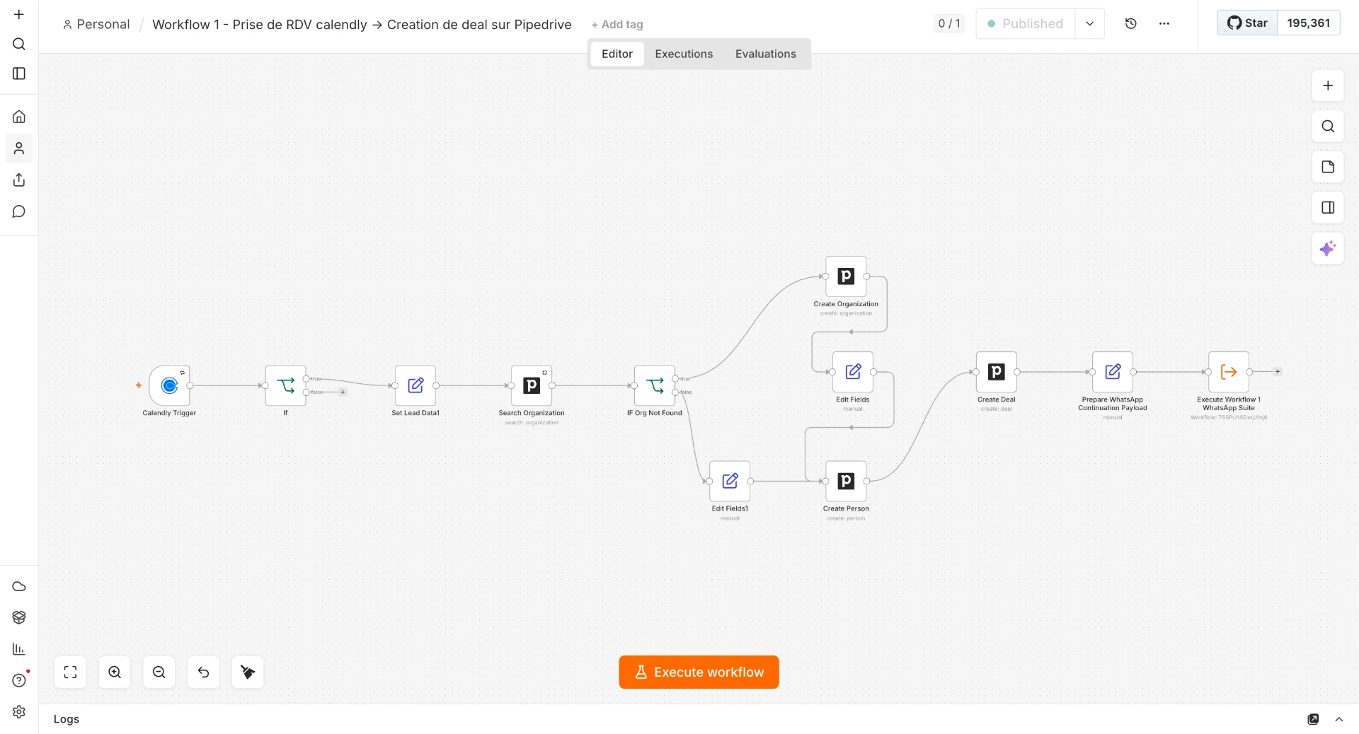Toggle the left sidebar panel

click(19, 74)
